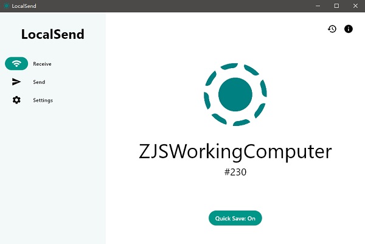The image size is (365, 244).
Task: Click the LocalSend title bar app icon
Action: click(6, 6)
